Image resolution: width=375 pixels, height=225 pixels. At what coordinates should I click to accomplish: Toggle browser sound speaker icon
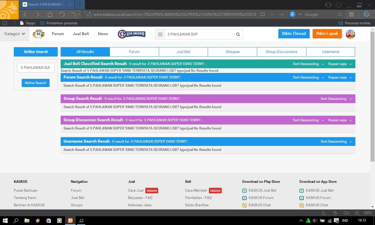[x=346, y=213]
